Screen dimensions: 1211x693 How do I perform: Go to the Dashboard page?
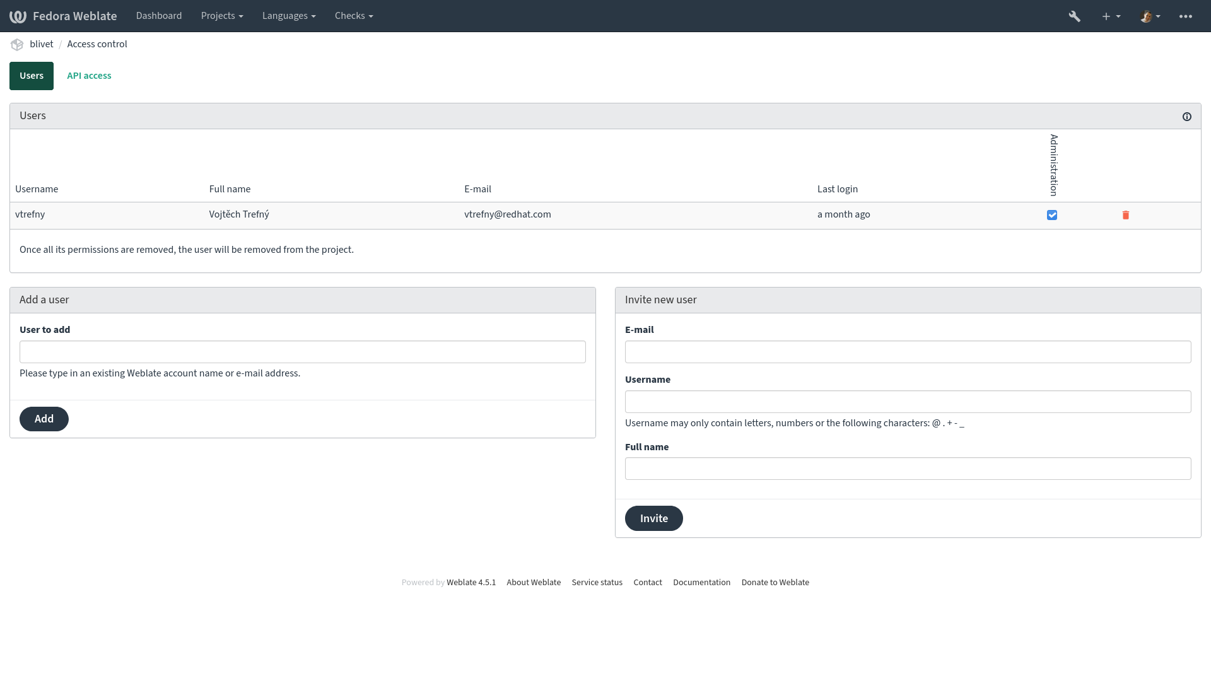coord(159,16)
